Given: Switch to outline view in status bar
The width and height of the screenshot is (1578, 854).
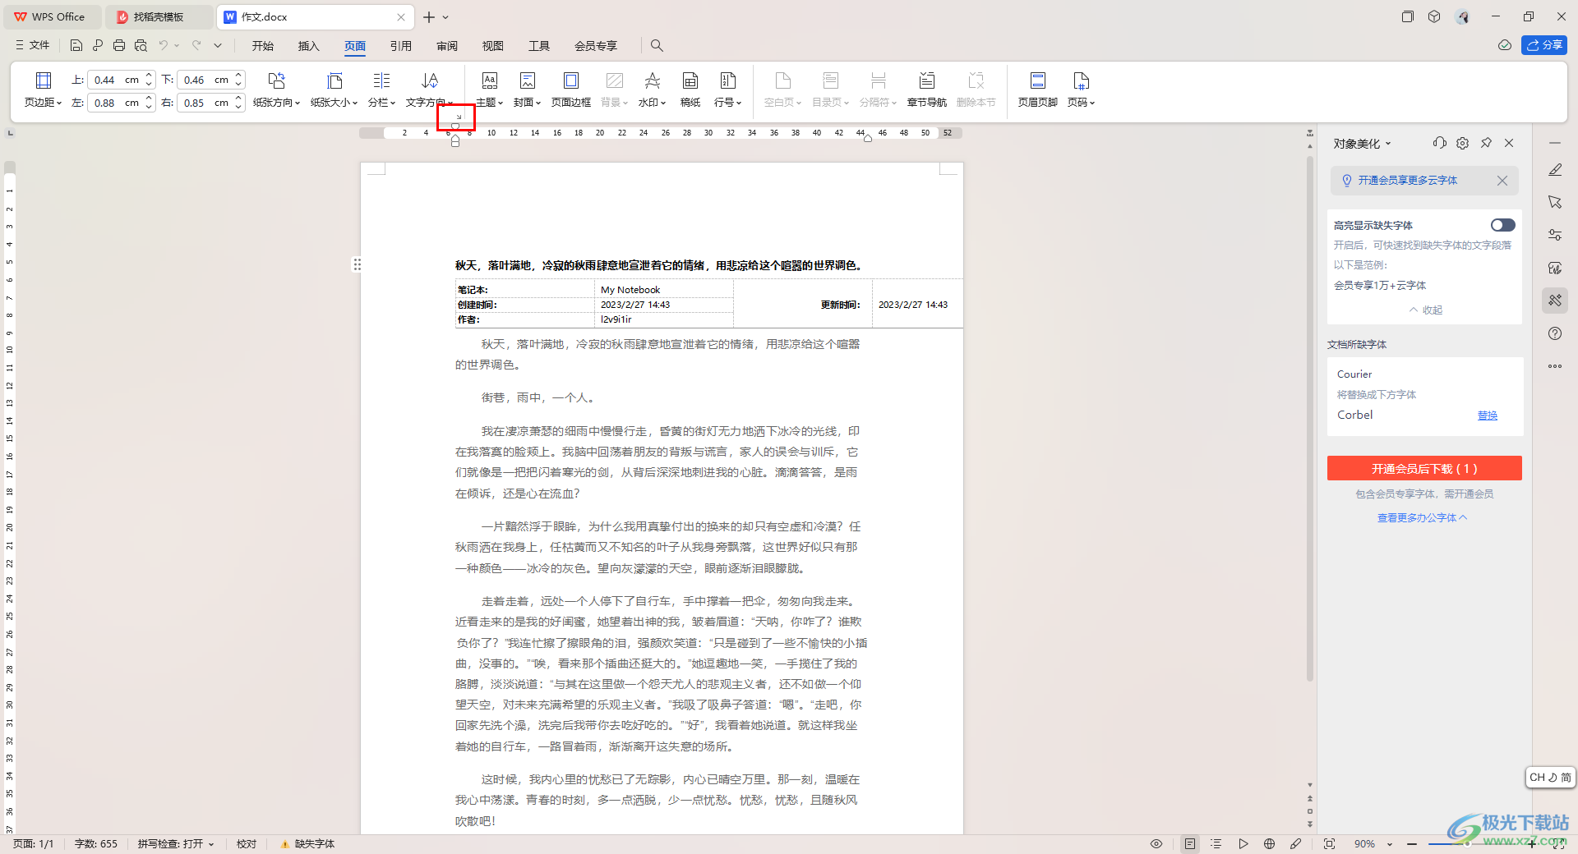Looking at the screenshot, I should (x=1216, y=843).
